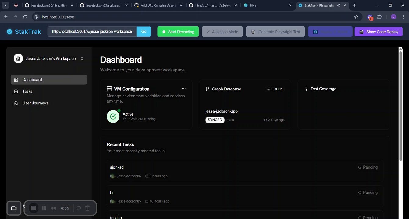
Task: Focus the workspace URL input field
Action: pos(92,32)
